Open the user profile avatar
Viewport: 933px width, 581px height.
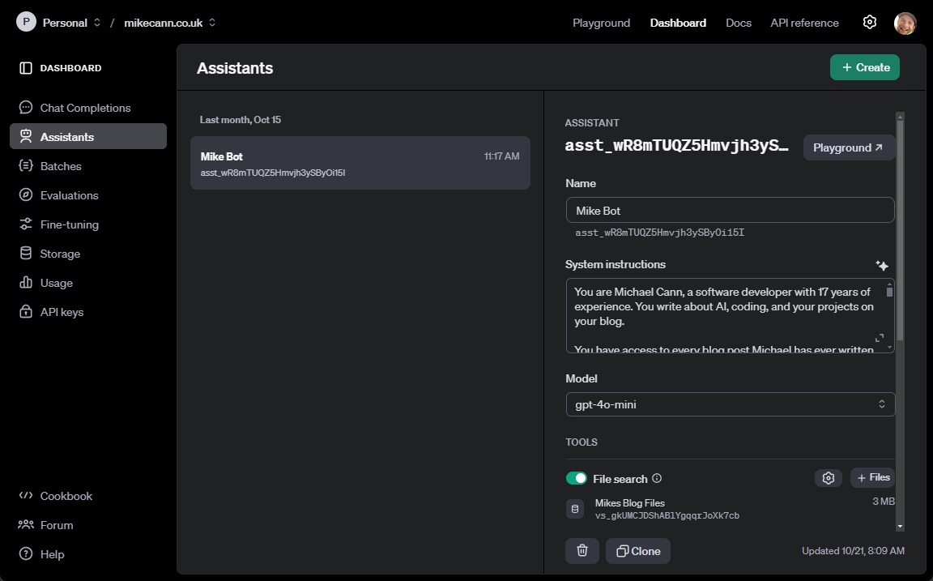click(905, 23)
